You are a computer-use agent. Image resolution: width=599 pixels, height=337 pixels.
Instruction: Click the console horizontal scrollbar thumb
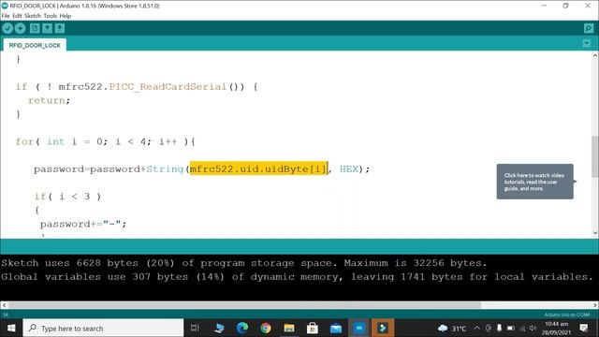(x=244, y=305)
